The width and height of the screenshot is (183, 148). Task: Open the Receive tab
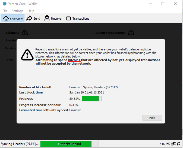[53, 18]
